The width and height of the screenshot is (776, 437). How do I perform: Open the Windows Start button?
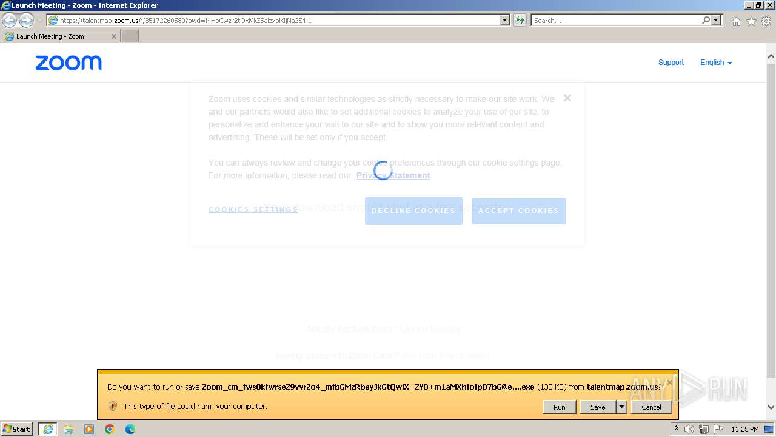click(x=17, y=429)
